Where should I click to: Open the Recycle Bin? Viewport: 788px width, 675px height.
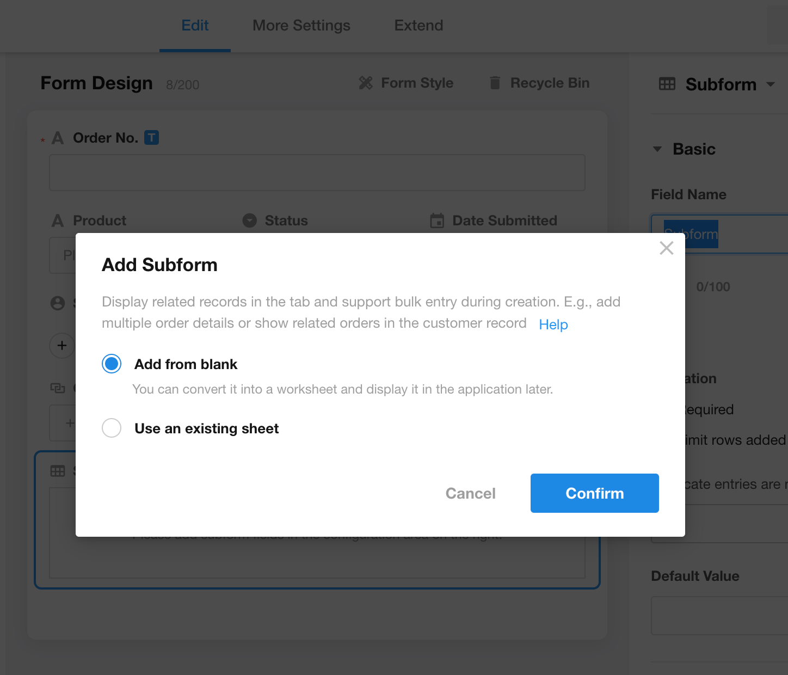(x=539, y=83)
